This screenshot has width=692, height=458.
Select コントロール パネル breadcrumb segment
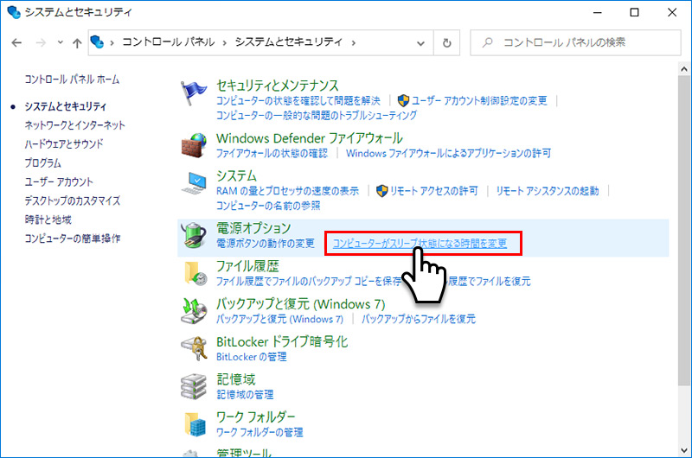click(x=168, y=41)
